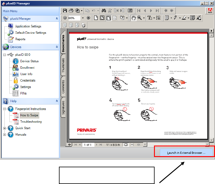
Task: Select Fit Width view icon
Action: pos(109,18)
